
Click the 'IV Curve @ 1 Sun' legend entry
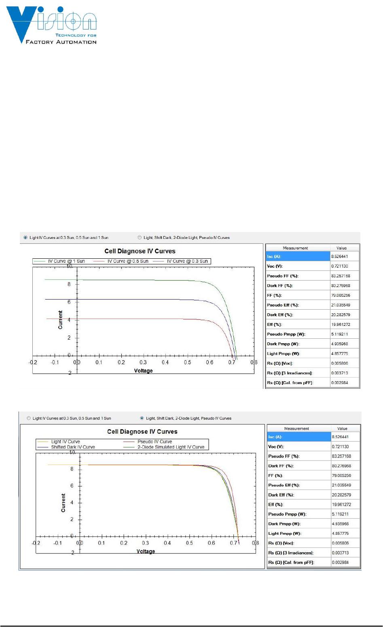(x=66, y=261)
